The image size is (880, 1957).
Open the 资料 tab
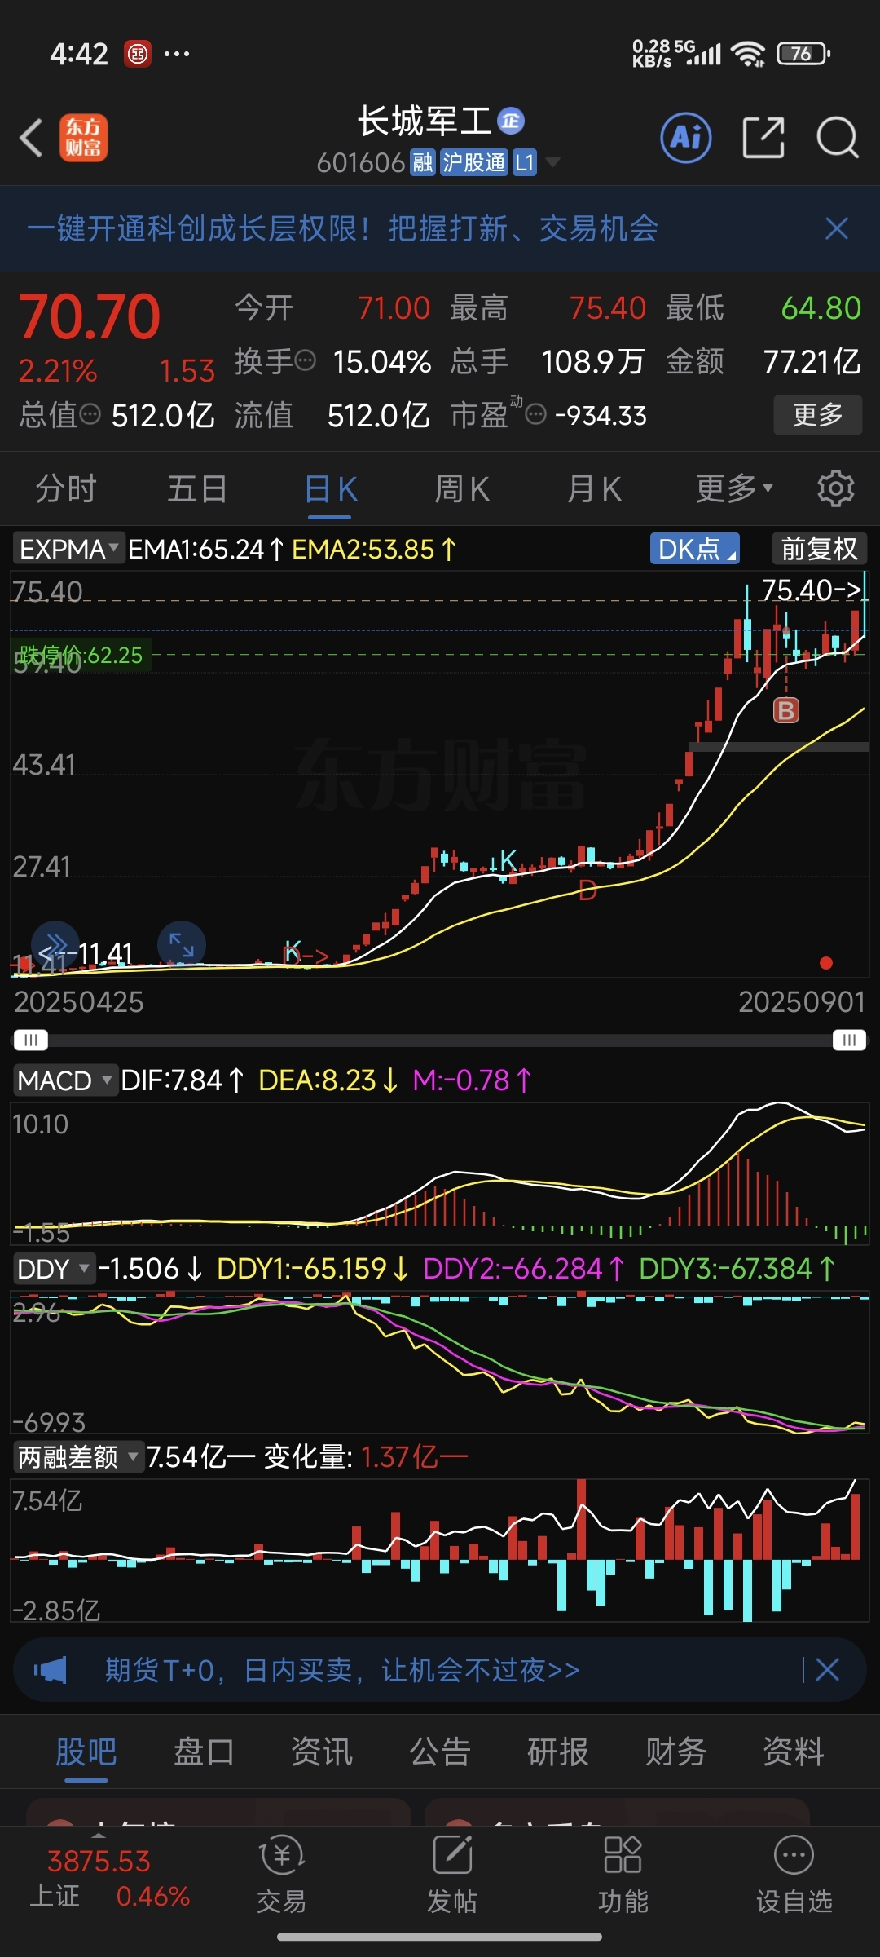(x=794, y=1751)
